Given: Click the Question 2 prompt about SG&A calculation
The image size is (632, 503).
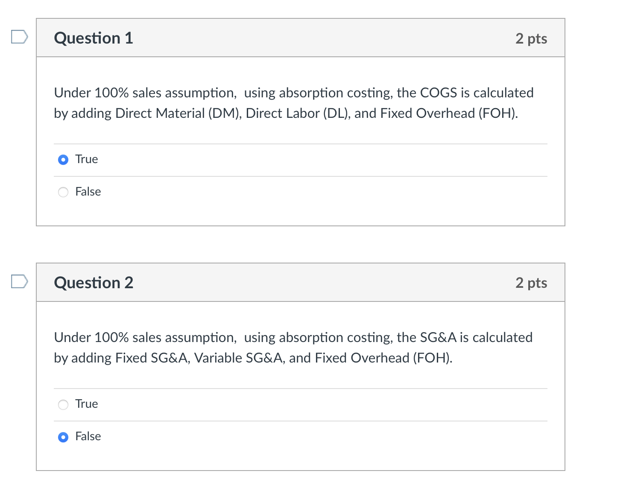Looking at the screenshot, I should point(293,347).
